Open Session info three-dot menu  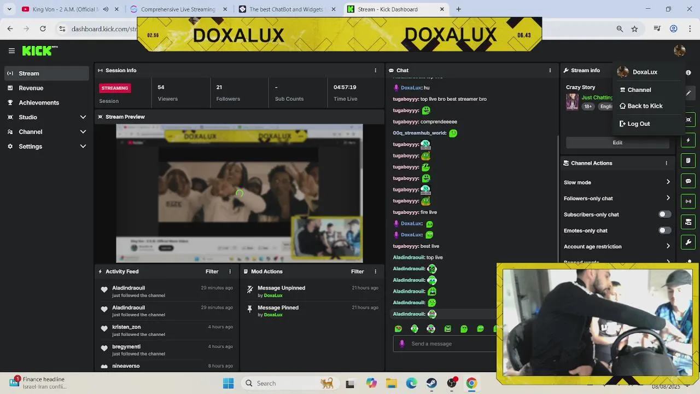pos(375,71)
